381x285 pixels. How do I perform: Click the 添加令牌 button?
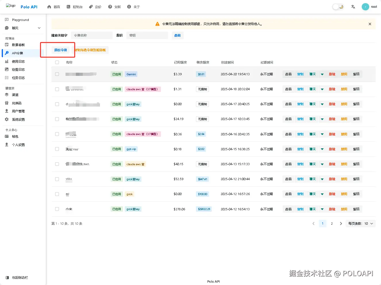61,50
